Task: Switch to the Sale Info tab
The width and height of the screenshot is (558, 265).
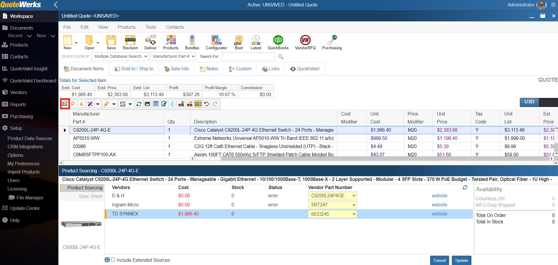Action: [x=177, y=69]
